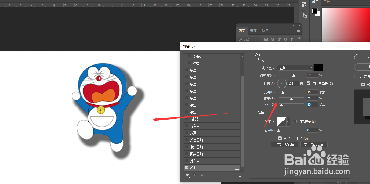Toggle the layer filtering switch
This screenshot has width=370, height=184.
[x=299, y=39]
